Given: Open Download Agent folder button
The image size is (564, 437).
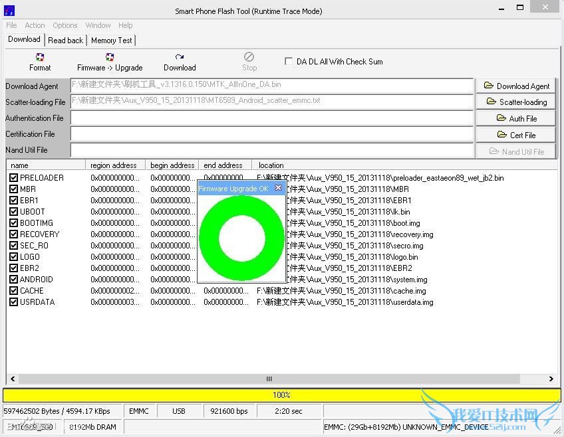Looking at the screenshot, I should pos(516,86).
